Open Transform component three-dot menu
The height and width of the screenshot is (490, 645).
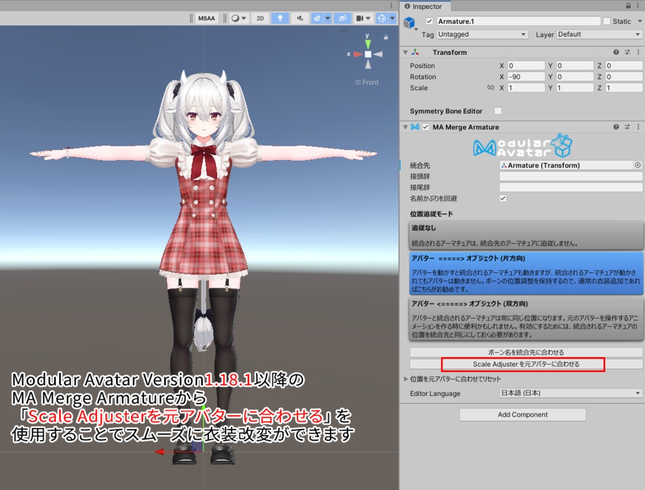coord(639,52)
